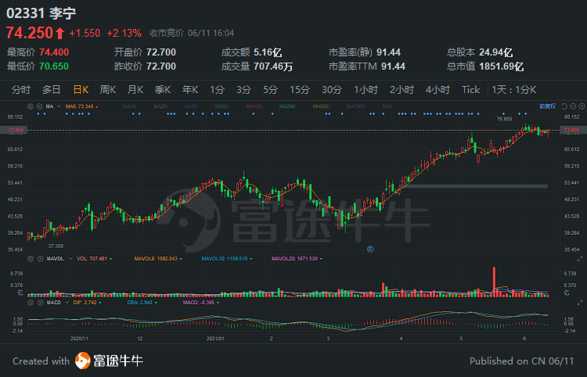Open MAVOL indicator settings gear
The image size is (587, 377).
(x=31, y=259)
